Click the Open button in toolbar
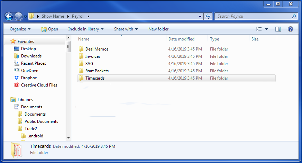302x163 pixels. tap(49, 29)
